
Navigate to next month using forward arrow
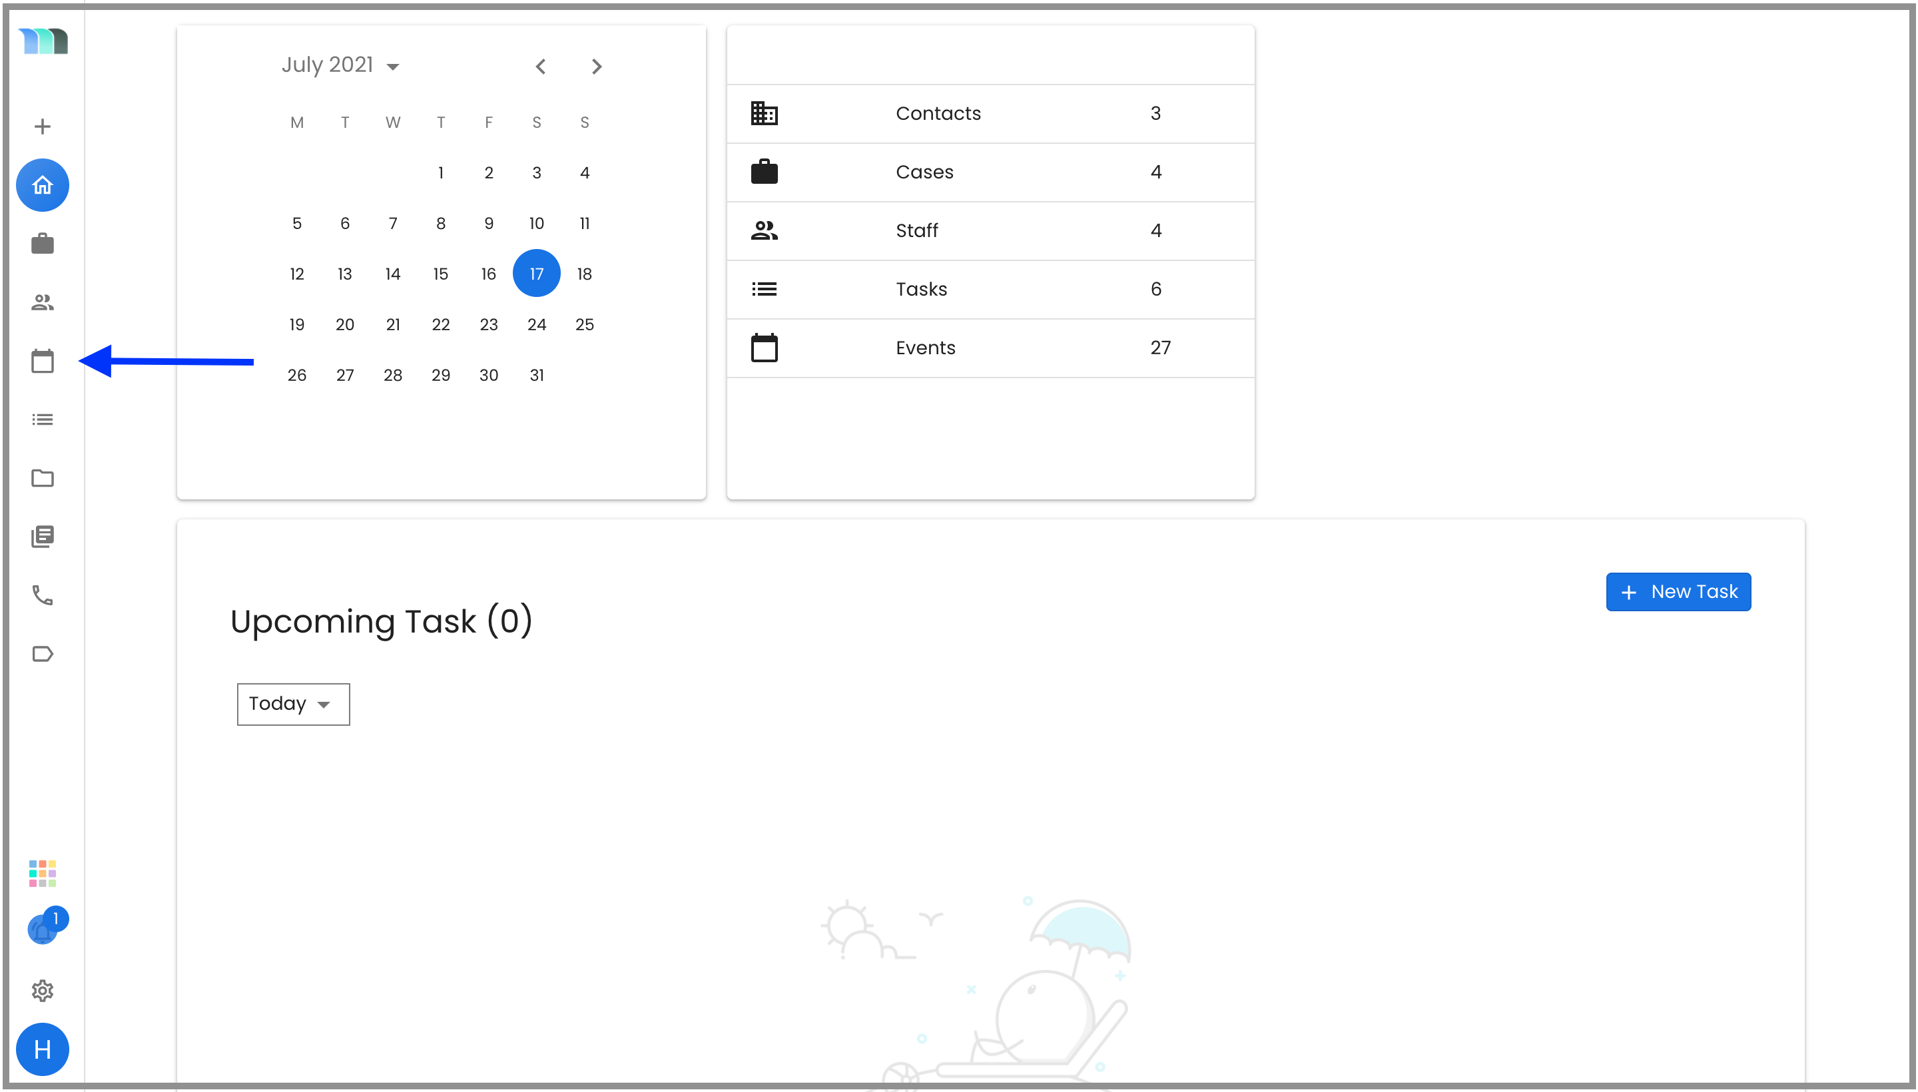pos(597,65)
